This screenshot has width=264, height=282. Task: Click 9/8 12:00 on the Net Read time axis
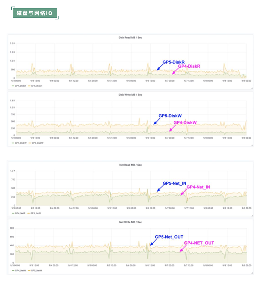(x=227, y=208)
